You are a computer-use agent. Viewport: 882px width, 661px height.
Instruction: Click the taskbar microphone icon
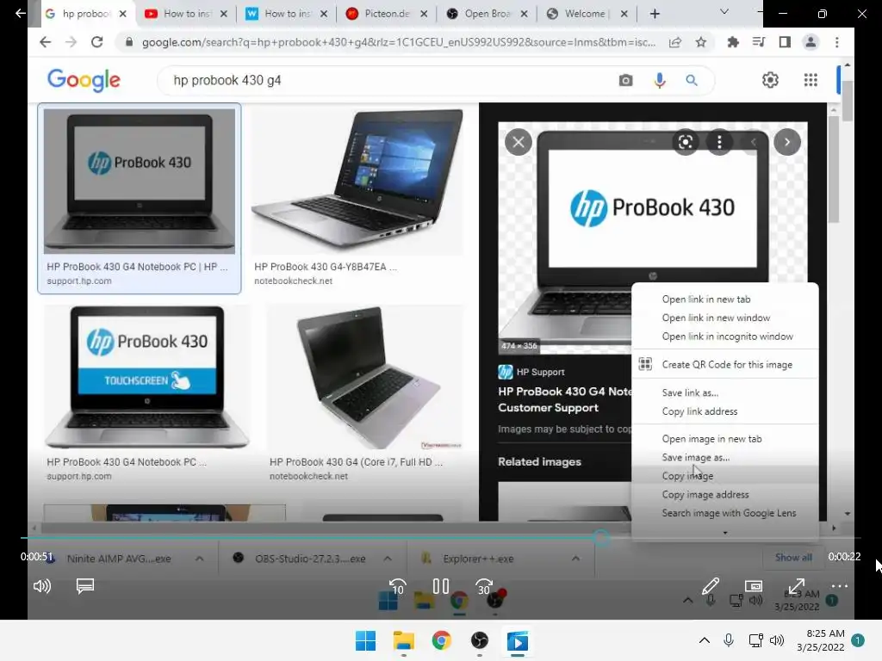pyautogui.click(x=729, y=640)
